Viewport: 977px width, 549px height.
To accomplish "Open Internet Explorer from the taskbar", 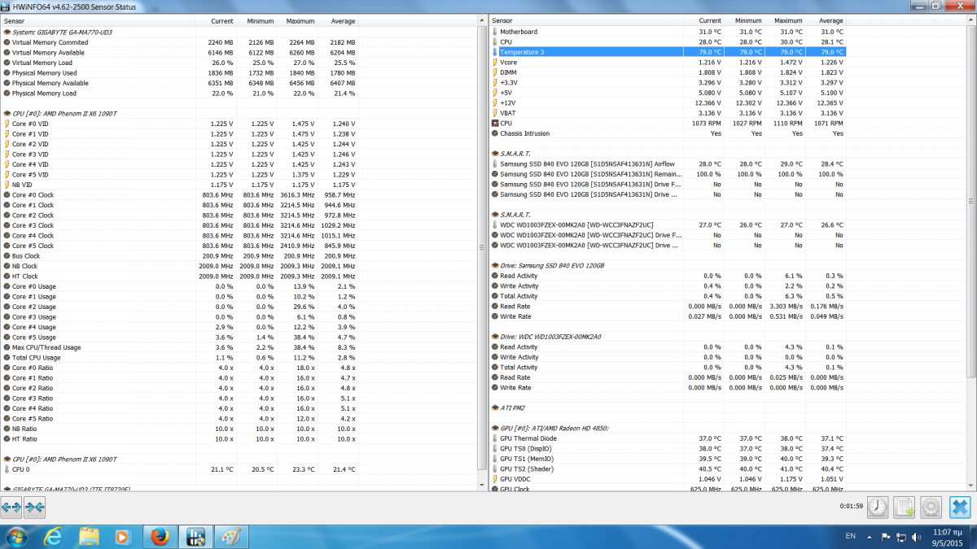I will (x=55, y=537).
